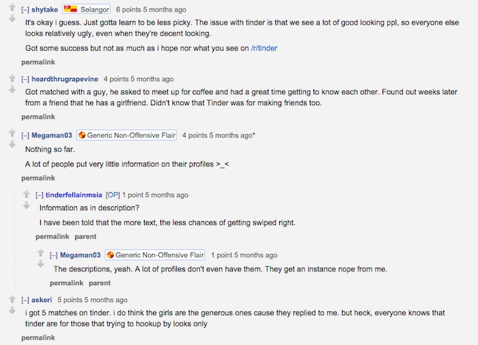Downvote tinderfellainmsia's reply
Viewport: 478px width, 345px height.
[x=27, y=205]
